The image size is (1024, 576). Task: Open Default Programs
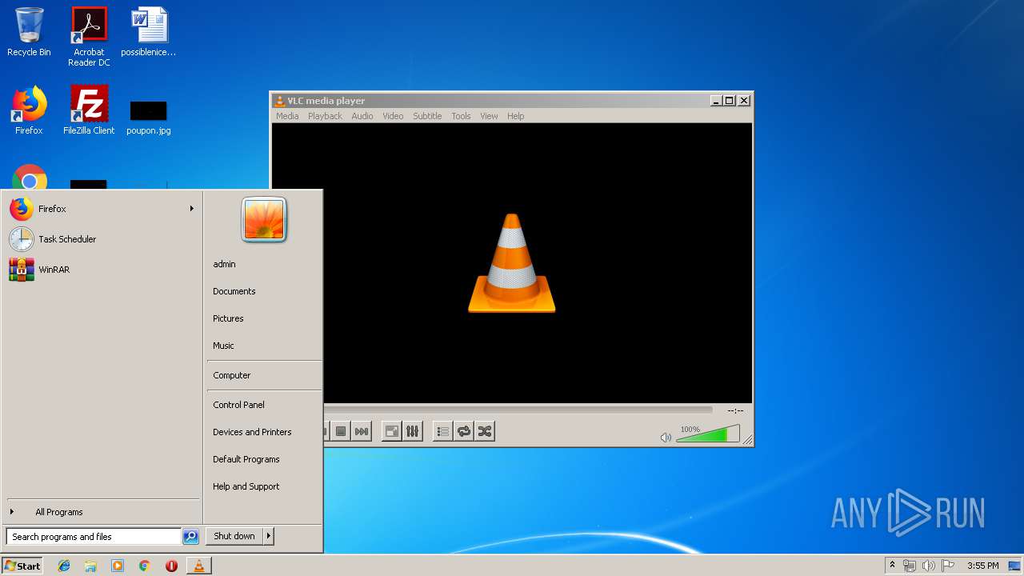246,459
